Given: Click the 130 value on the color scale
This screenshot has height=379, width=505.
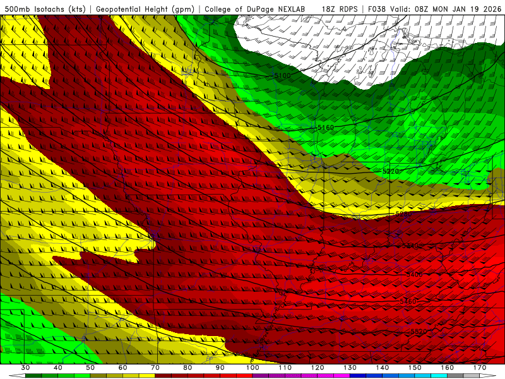Looking at the screenshot, I should click(x=350, y=368).
